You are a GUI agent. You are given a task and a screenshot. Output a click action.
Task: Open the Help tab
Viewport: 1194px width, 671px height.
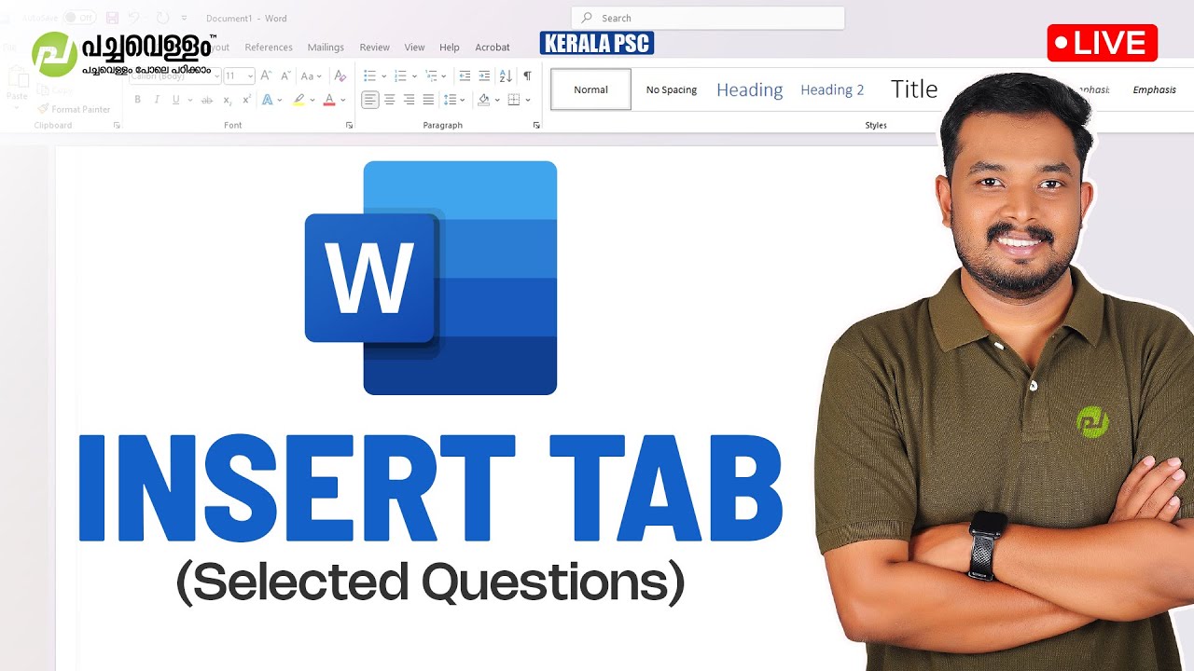pyautogui.click(x=450, y=48)
